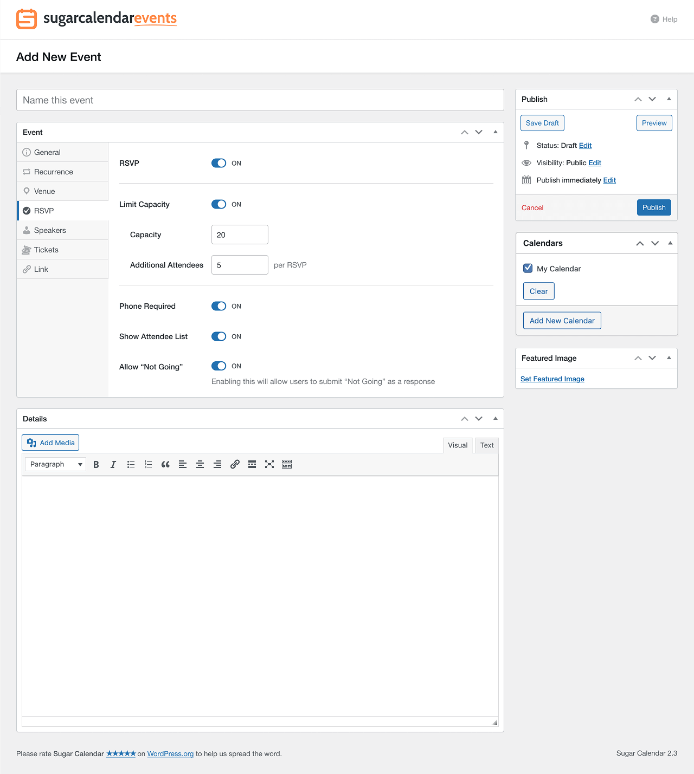This screenshot has height=774, width=694.
Task: Turn off the RSVP toggle
Action: coord(219,163)
